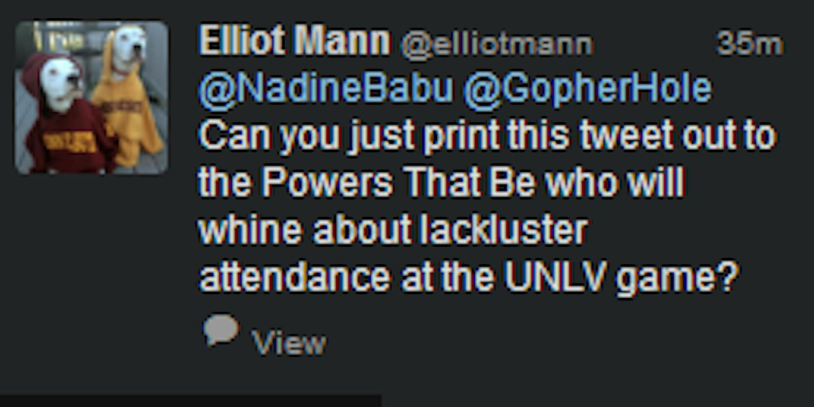The width and height of the screenshot is (814, 407).
Task: Click the word game? ending the tweet
Action: coord(676,278)
